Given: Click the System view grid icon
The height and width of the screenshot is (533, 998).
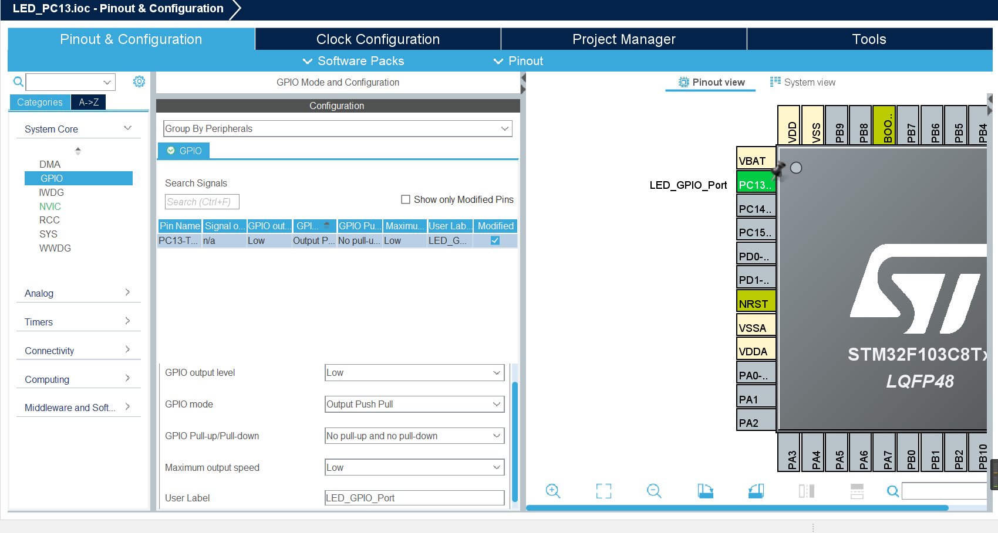Looking at the screenshot, I should pos(776,82).
